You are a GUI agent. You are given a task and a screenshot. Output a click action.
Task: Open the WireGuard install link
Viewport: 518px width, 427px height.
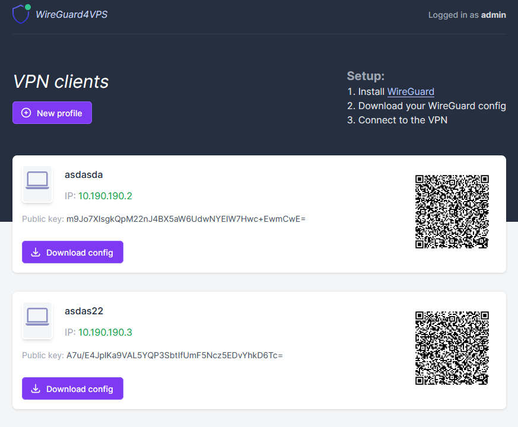tap(411, 91)
